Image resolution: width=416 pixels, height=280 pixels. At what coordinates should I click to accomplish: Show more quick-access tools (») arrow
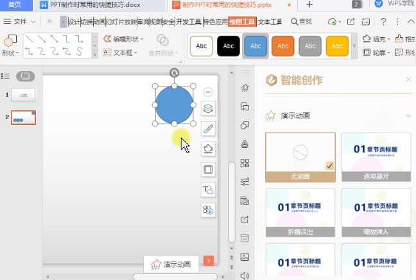coord(49,21)
